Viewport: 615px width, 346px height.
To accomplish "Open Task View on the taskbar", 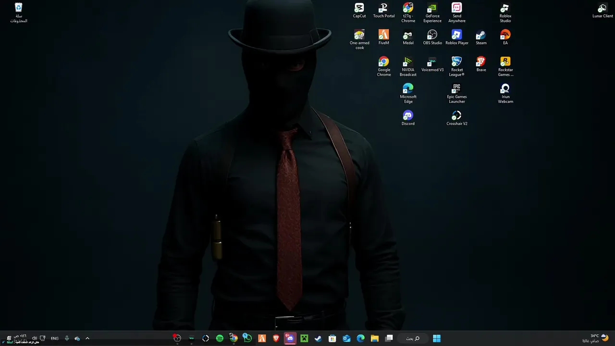I will pyautogui.click(x=389, y=338).
